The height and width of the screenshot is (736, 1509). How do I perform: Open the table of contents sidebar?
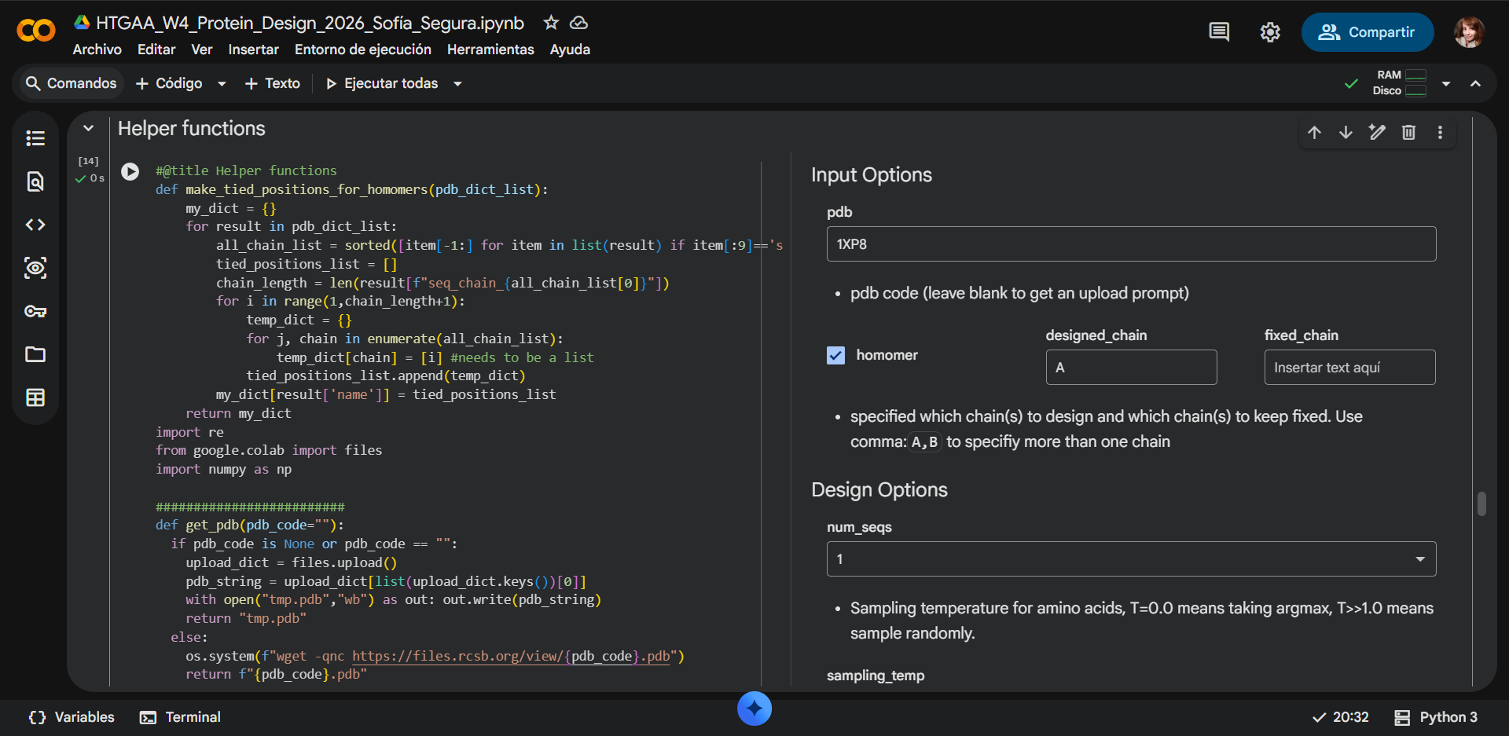(35, 138)
